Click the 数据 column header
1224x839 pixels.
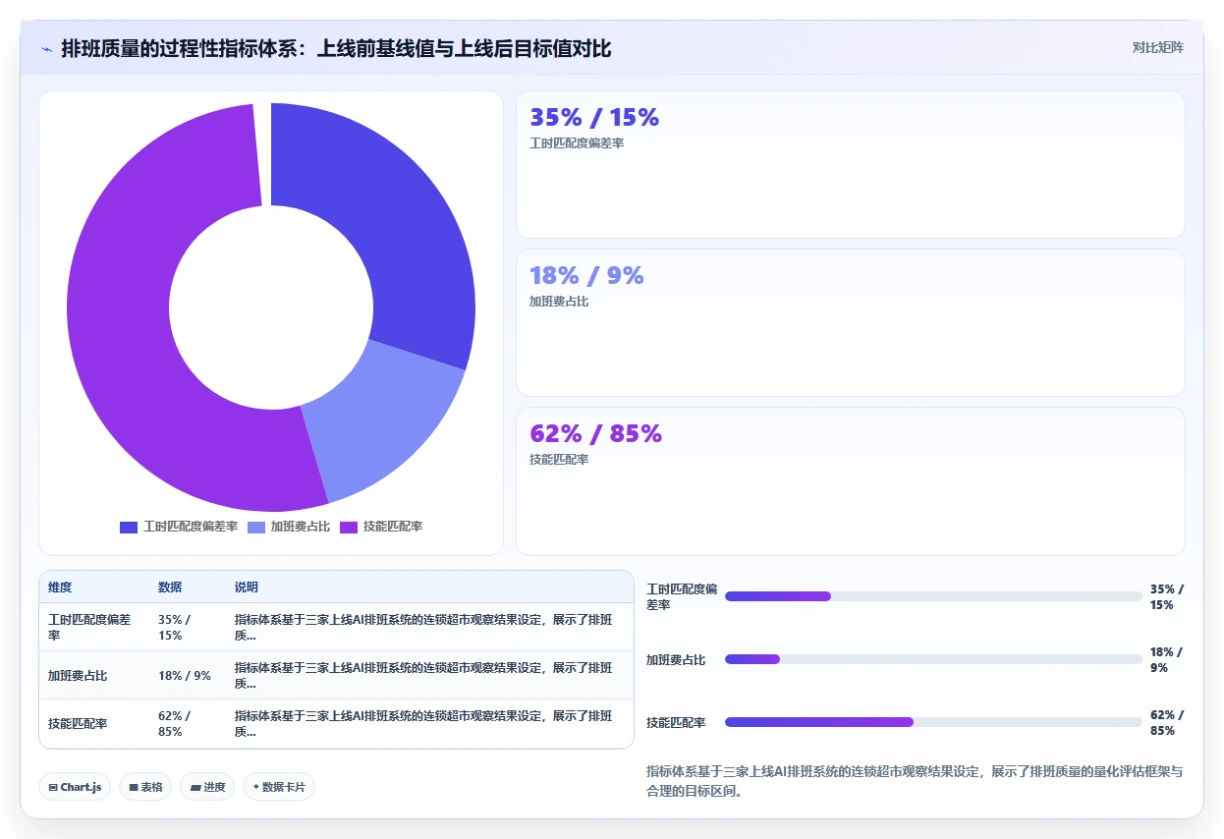[170, 587]
